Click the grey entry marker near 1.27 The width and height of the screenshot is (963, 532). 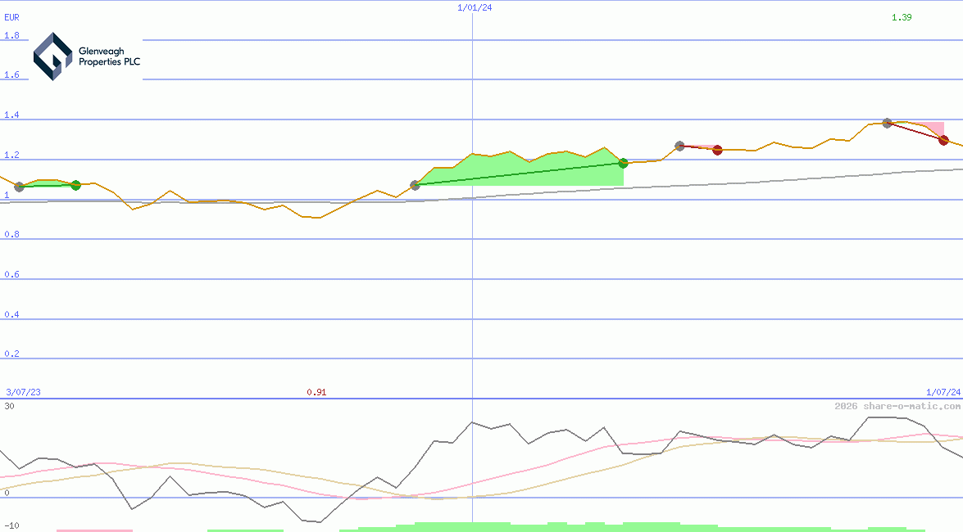(680, 146)
